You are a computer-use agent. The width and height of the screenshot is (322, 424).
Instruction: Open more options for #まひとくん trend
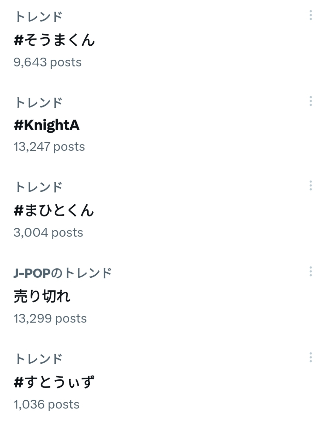[311, 185]
